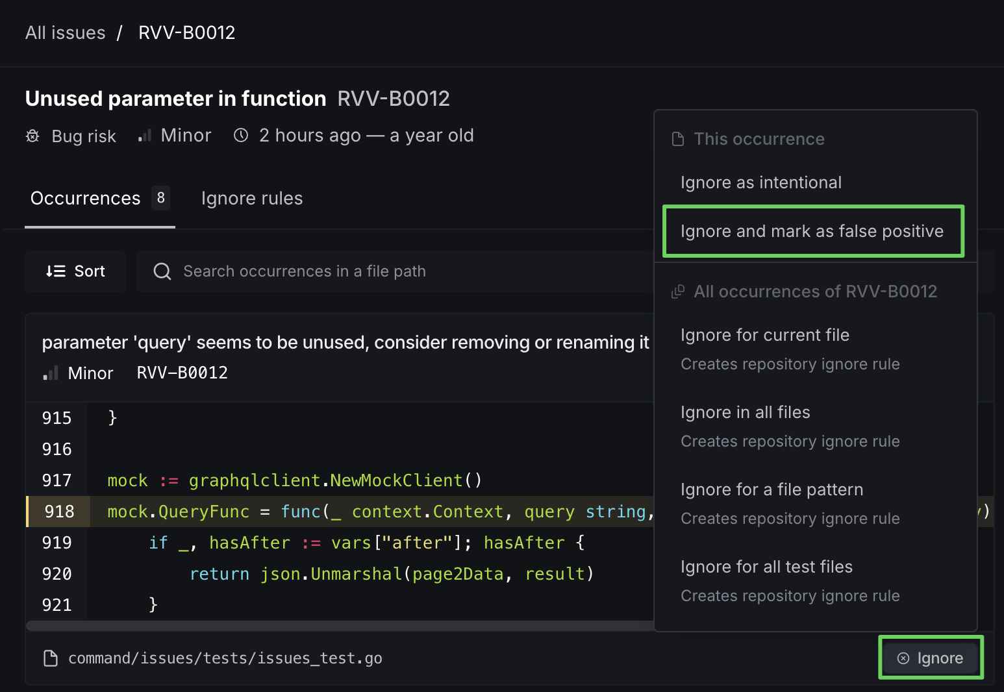Click the document icon beside This occurrence
The image size is (1004, 692).
click(678, 139)
